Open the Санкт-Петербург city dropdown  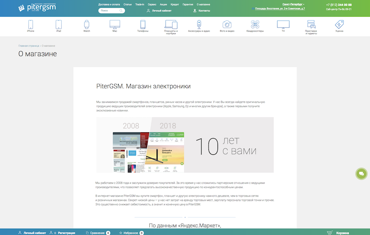coord(293,4)
